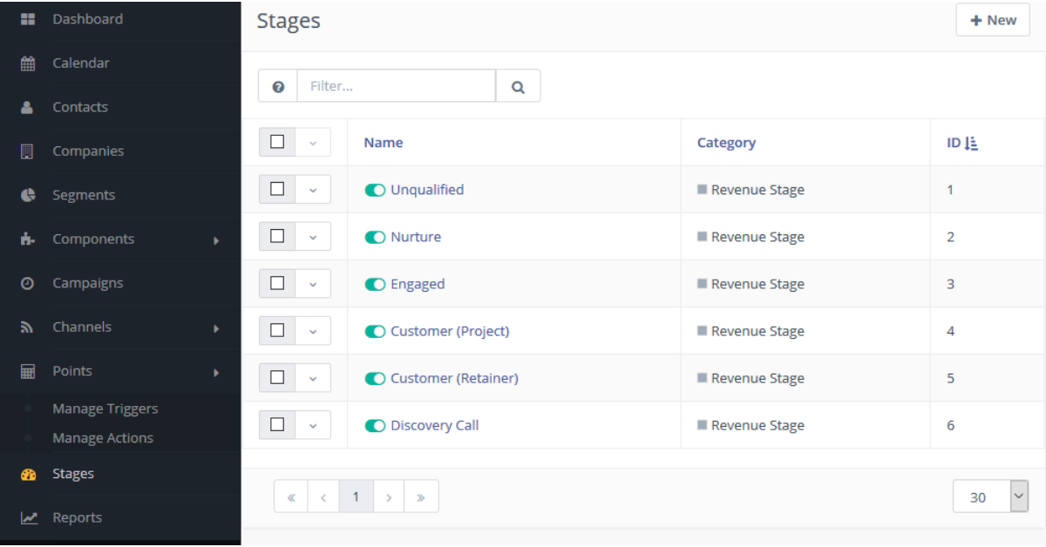The height and width of the screenshot is (547, 1046).
Task: Click the Contacts person icon
Action: pyautogui.click(x=27, y=107)
